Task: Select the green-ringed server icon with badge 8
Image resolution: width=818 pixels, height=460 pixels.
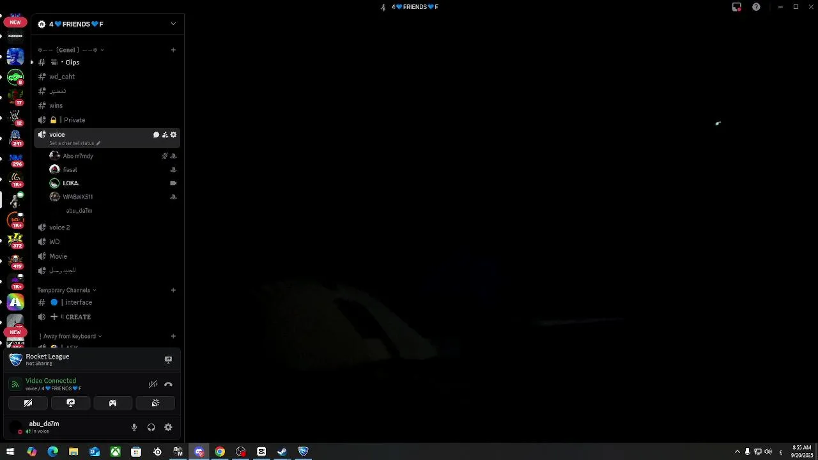Action: click(x=15, y=77)
